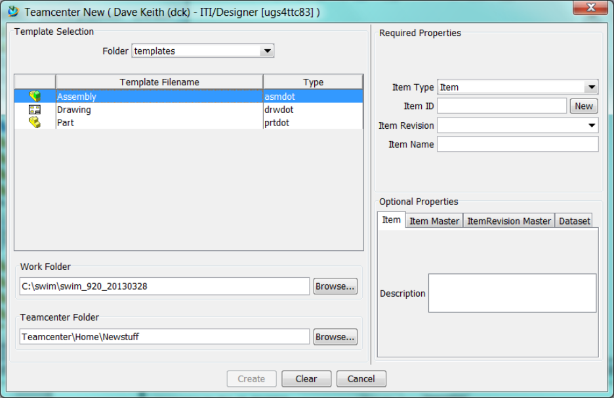Select the Assembly template row
Viewport: 614px width, 398px height.
189,97
